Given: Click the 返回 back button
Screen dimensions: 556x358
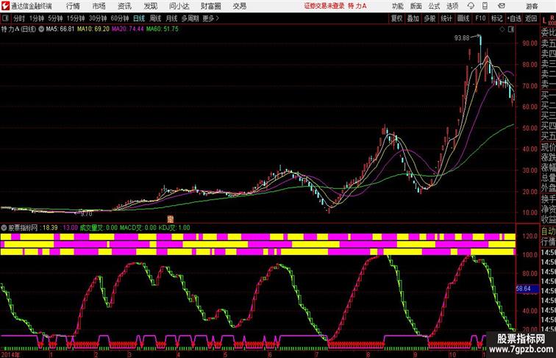Looking at the screenshot, I should [x=531, y=18].
